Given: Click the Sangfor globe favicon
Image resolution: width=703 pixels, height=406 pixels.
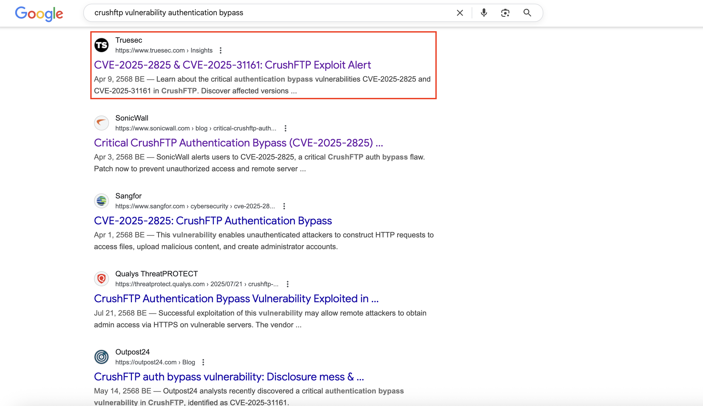Looking at the screenshot, I should tap(101, 201).
